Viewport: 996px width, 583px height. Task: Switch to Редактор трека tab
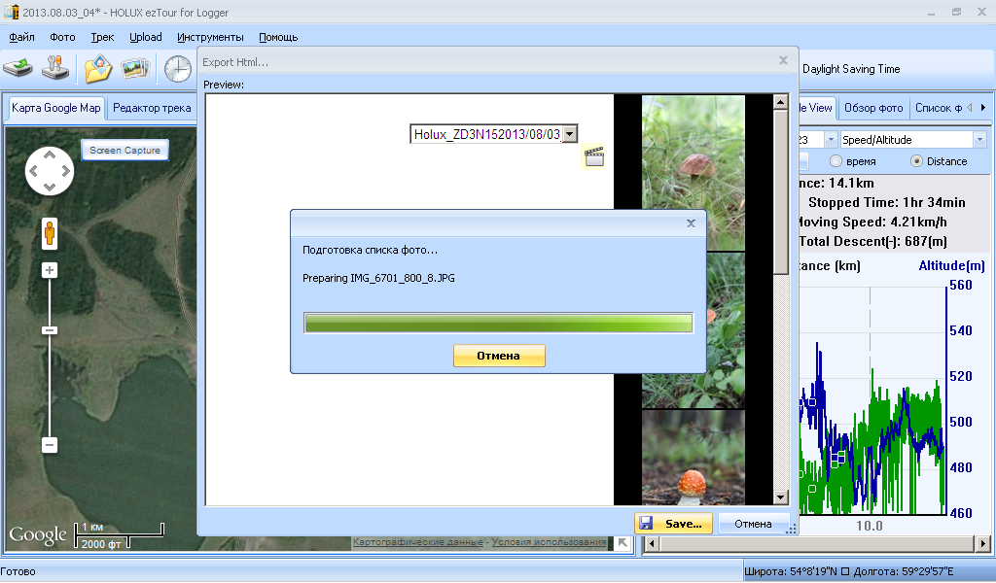152,108
